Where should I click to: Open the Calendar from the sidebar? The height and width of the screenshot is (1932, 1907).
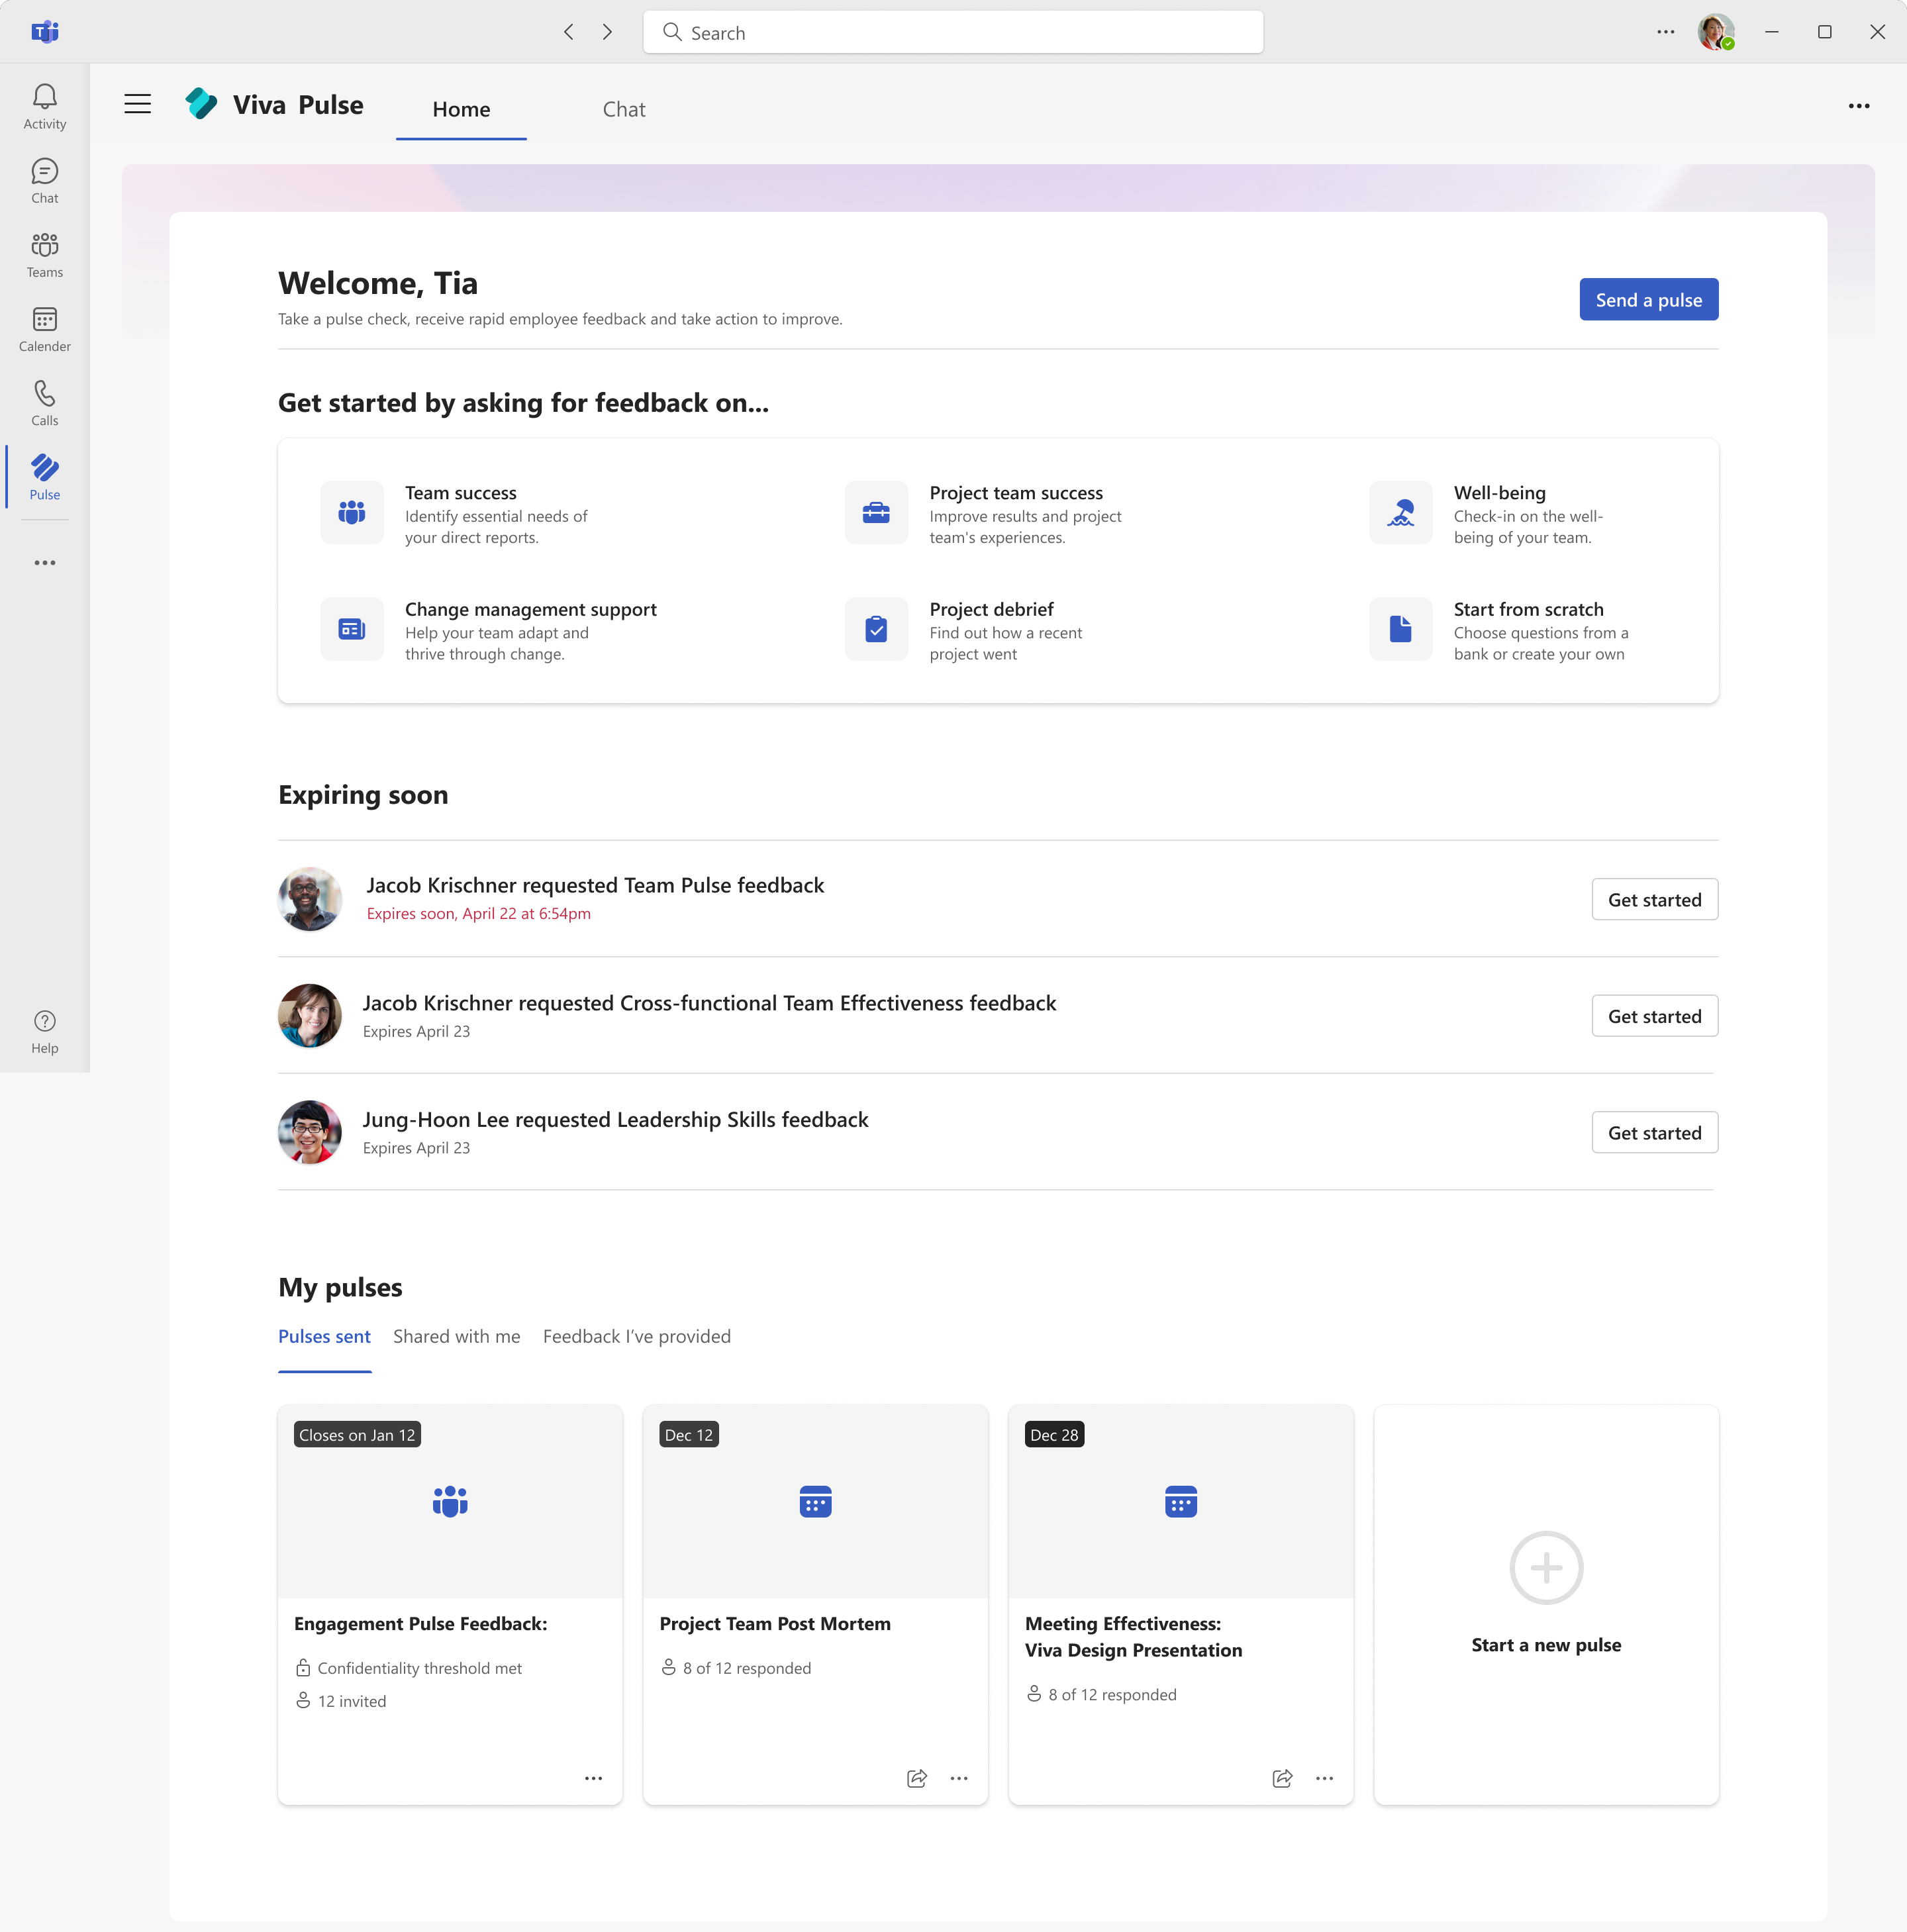click(45, 328)
